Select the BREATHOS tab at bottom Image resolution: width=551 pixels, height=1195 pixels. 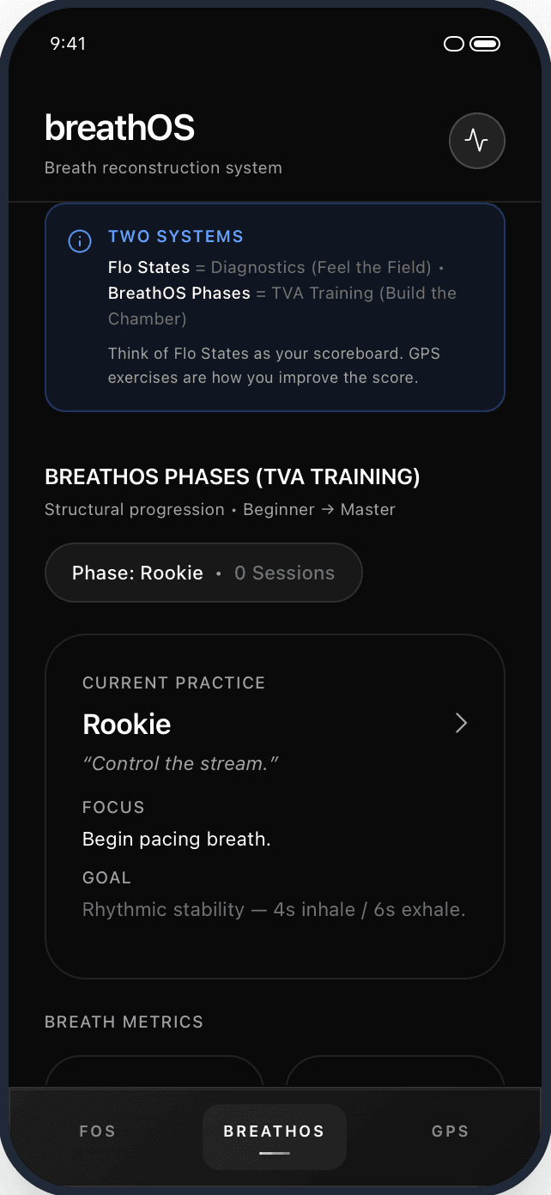tap(274, 1131)
